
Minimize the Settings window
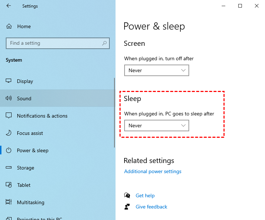(x=223, y=6)
